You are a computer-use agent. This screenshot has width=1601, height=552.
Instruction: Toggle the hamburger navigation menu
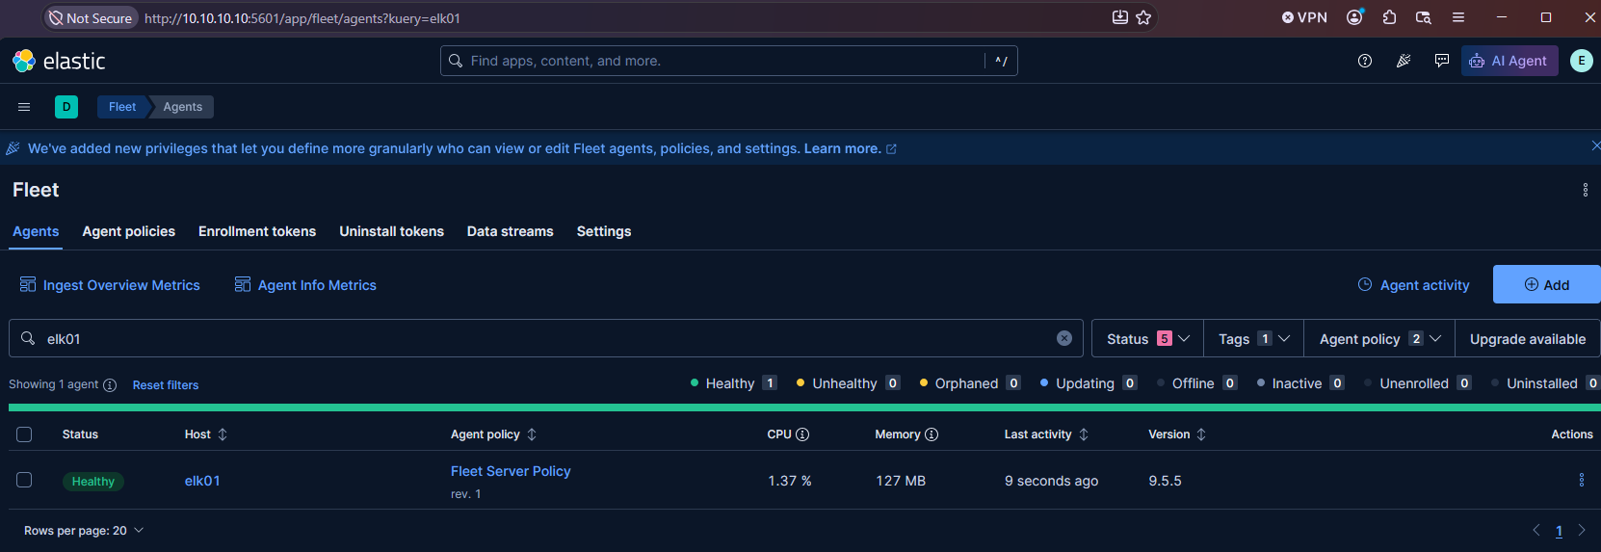(x=24, y=107)
